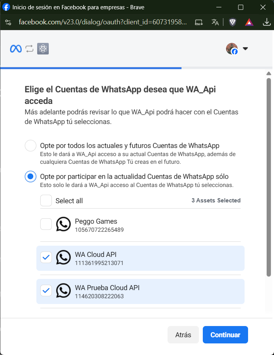The width and height of the screenshot is (274, 355).
Task: Uncheck the WA Cloud API checkbox
Action: point(46,257)
